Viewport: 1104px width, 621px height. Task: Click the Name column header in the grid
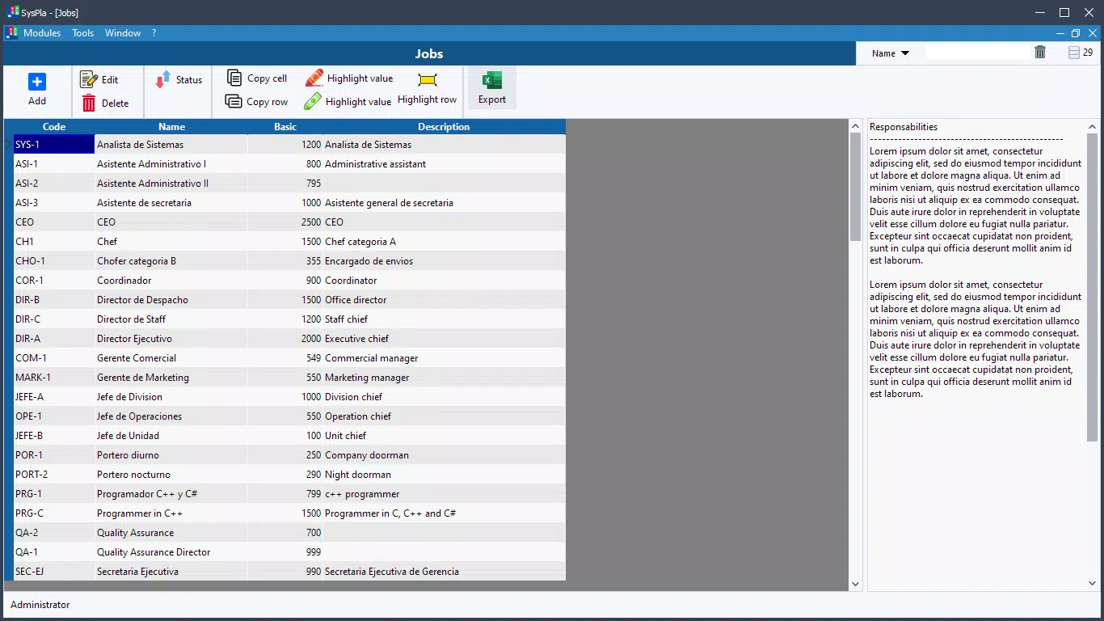(171, 127)
